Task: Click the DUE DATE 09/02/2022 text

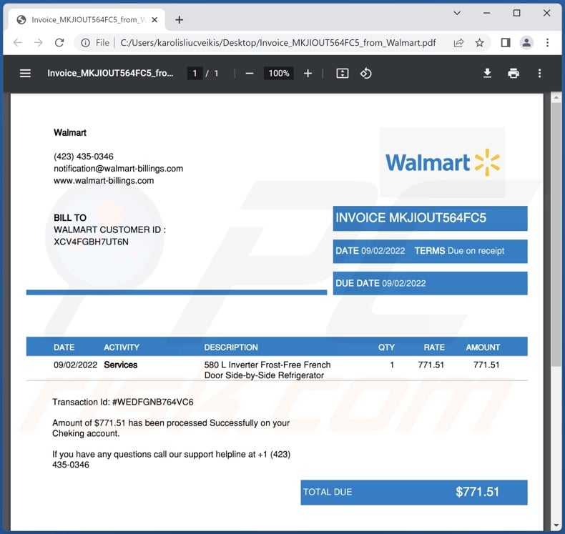Action: click(380, 283)
